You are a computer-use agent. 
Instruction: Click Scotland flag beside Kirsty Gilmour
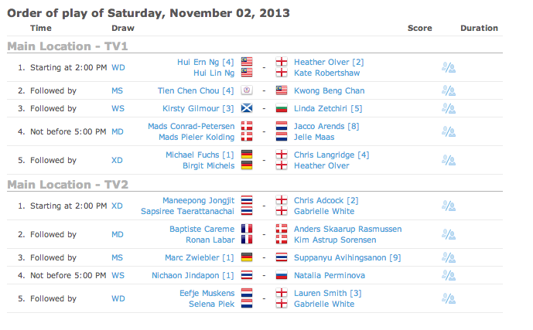[x=247, y=108]
